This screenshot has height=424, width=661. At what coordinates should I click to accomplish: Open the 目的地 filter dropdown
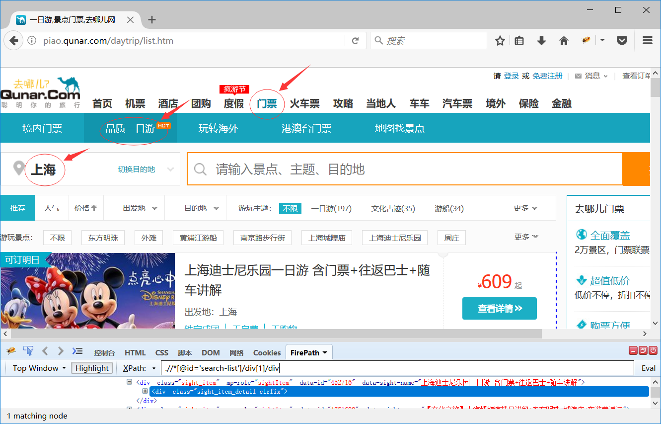pos(202,208)
